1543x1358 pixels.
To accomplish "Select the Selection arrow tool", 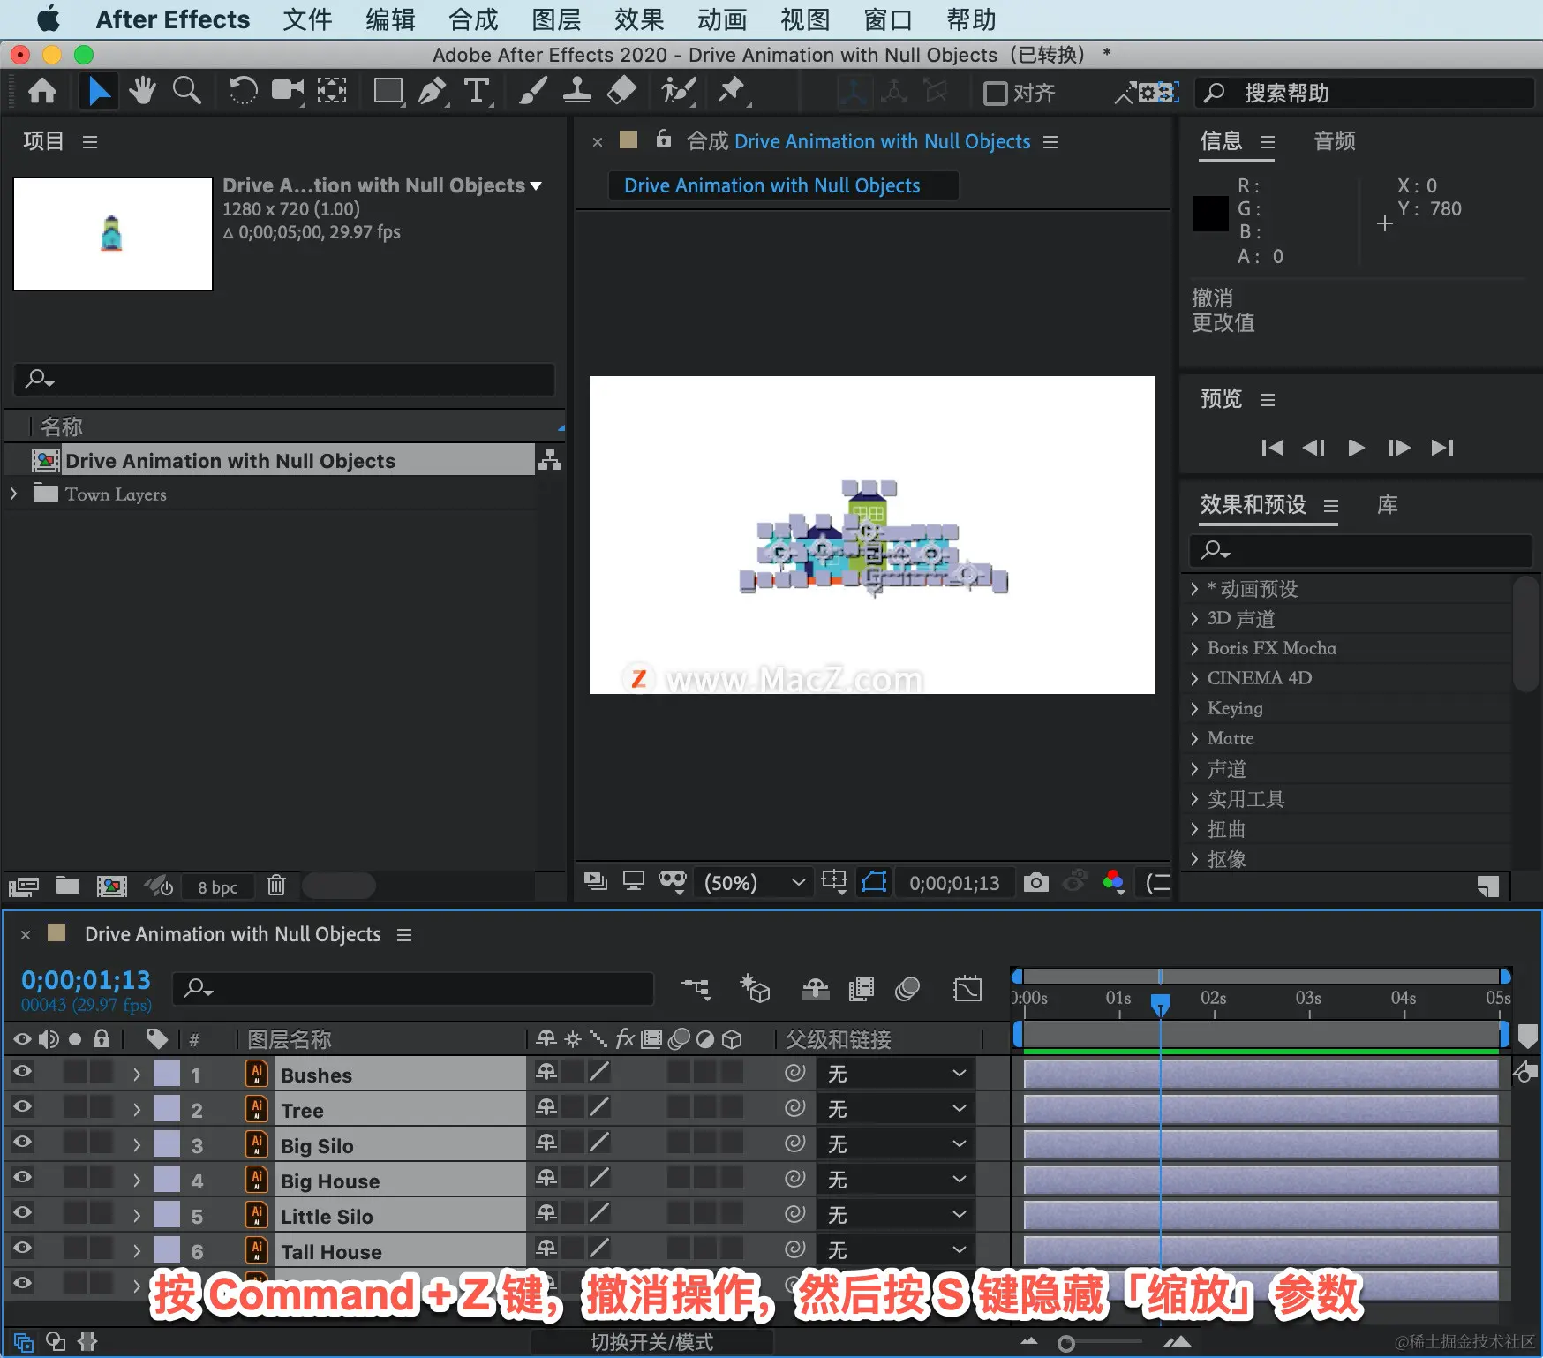I will click(99, 91).
